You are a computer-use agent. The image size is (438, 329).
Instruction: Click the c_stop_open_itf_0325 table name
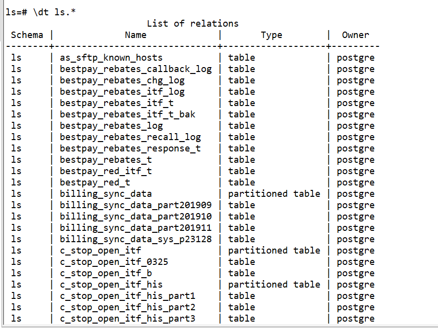tap(114, 262)
